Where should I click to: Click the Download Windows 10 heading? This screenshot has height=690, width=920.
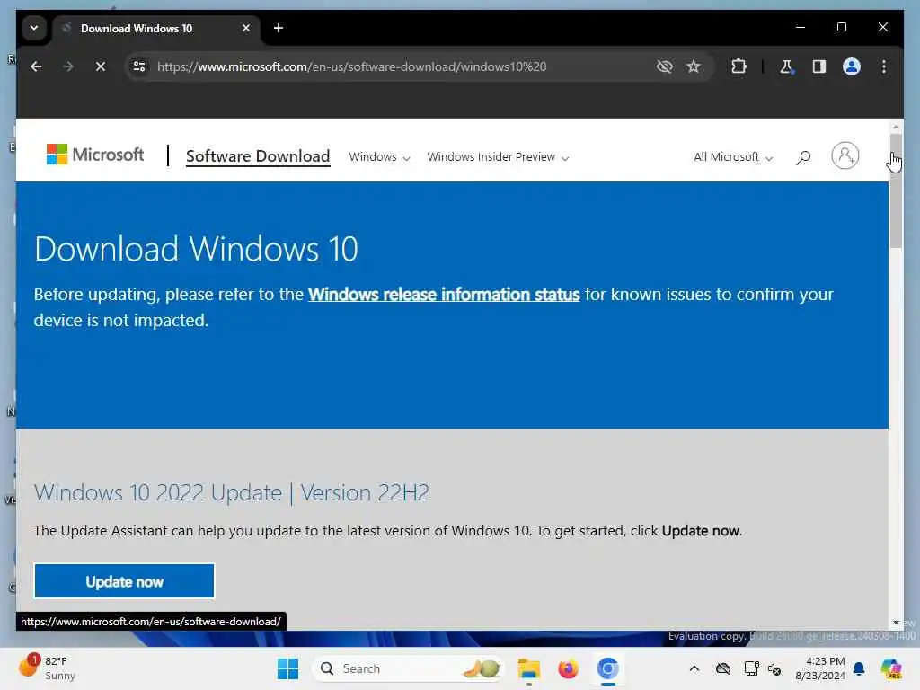(x=196, y=249)
